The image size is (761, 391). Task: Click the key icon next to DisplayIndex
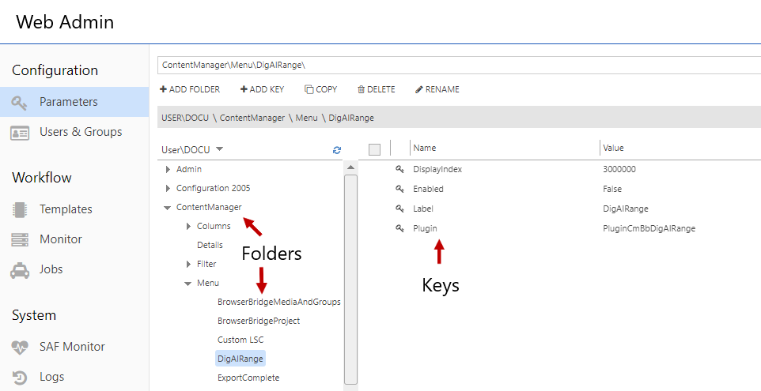click(399, 169)
